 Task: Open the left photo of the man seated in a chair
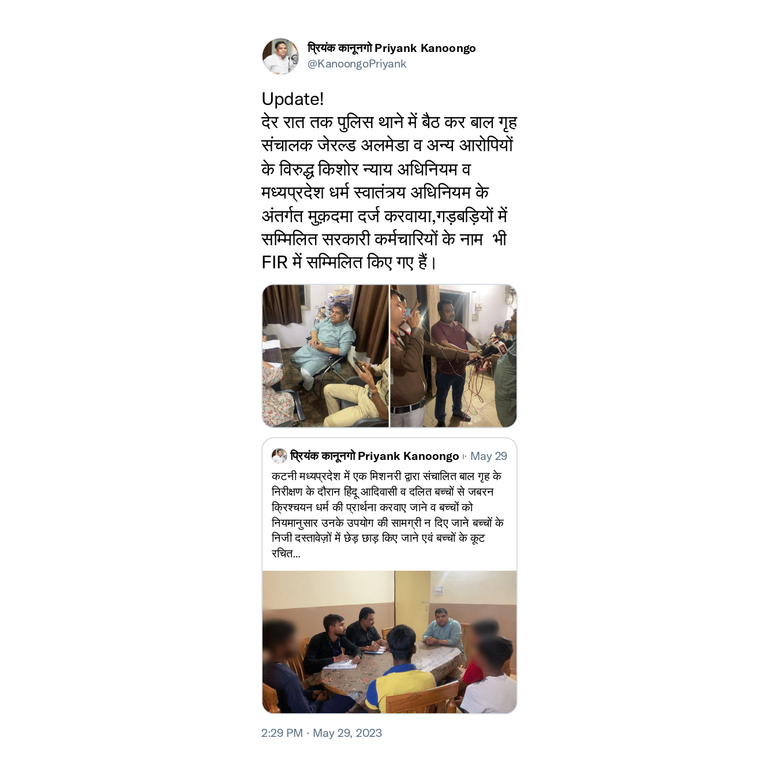(x=325, y=356)
